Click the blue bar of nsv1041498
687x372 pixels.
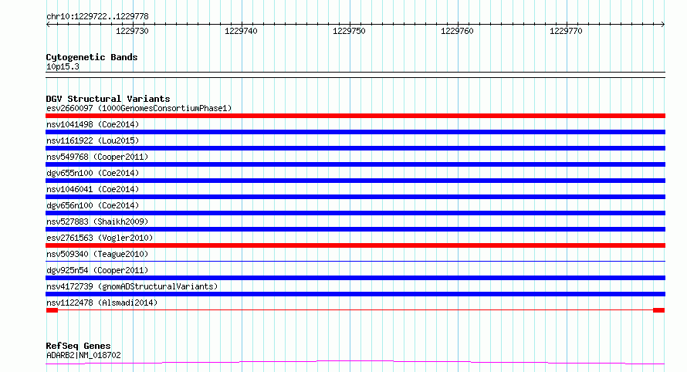point(355,132)
